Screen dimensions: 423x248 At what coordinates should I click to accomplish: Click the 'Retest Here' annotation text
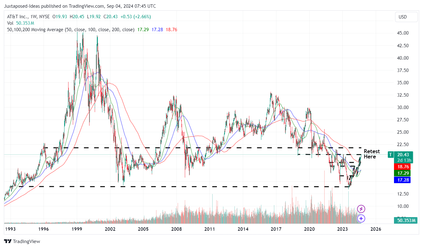[372, 154]
